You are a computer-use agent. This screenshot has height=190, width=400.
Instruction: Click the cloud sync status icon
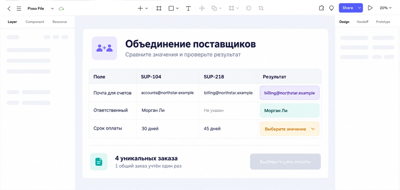(61, 9)
